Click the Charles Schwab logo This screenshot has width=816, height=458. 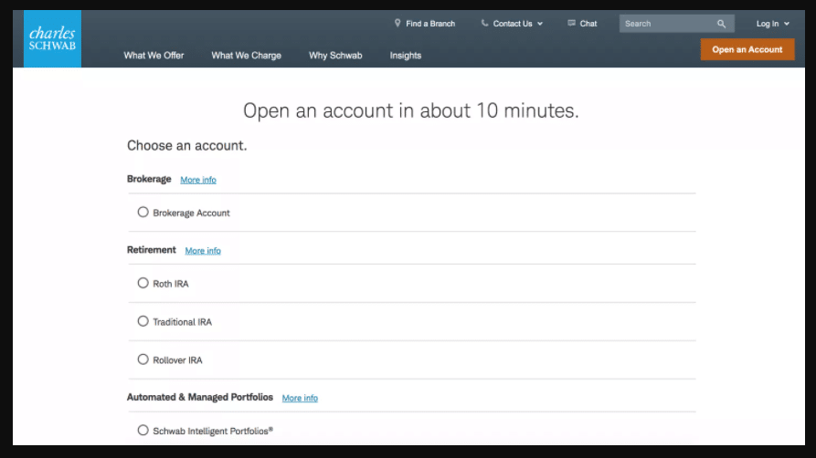pyautogui.click(x=52, y=38)
